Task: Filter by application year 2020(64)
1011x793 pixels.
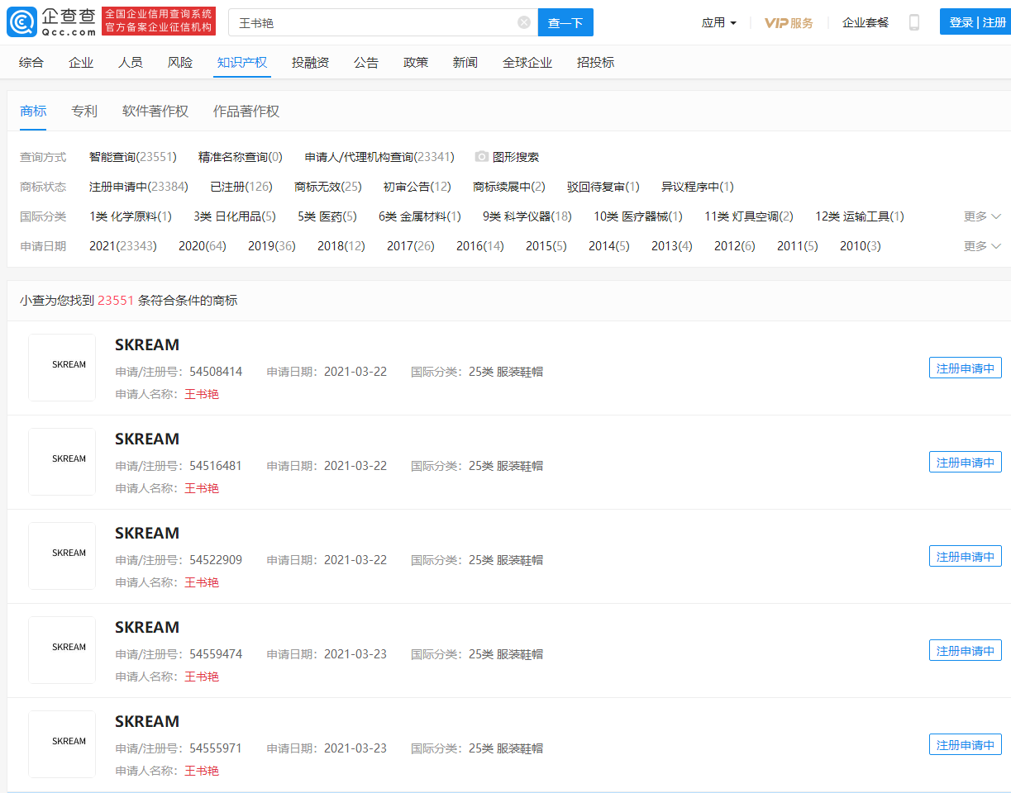Action: click(x=203, y=246)
